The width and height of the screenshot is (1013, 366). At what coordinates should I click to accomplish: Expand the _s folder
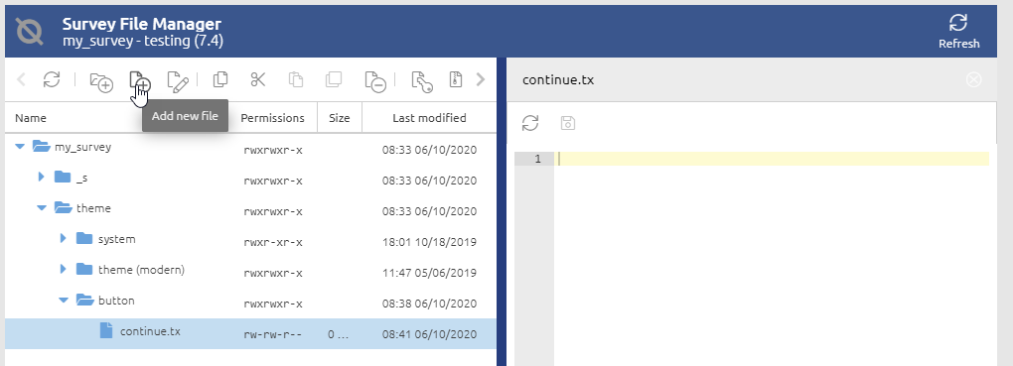point(42,177)
